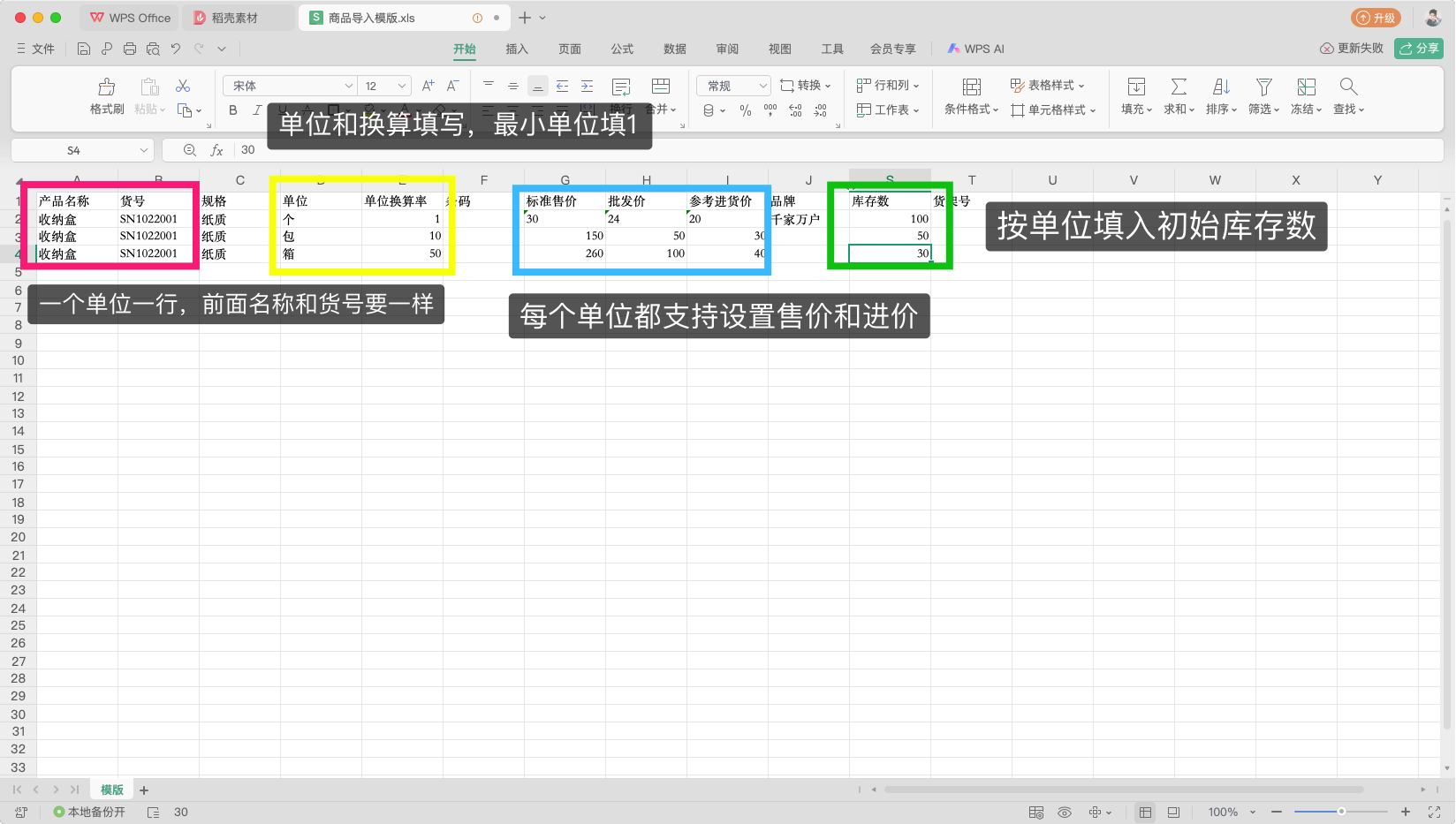The width and height of the screenshot is (1456, 824).
Task: Click the Save icon in quick toolbar
Action: click(x=84, y=49)
